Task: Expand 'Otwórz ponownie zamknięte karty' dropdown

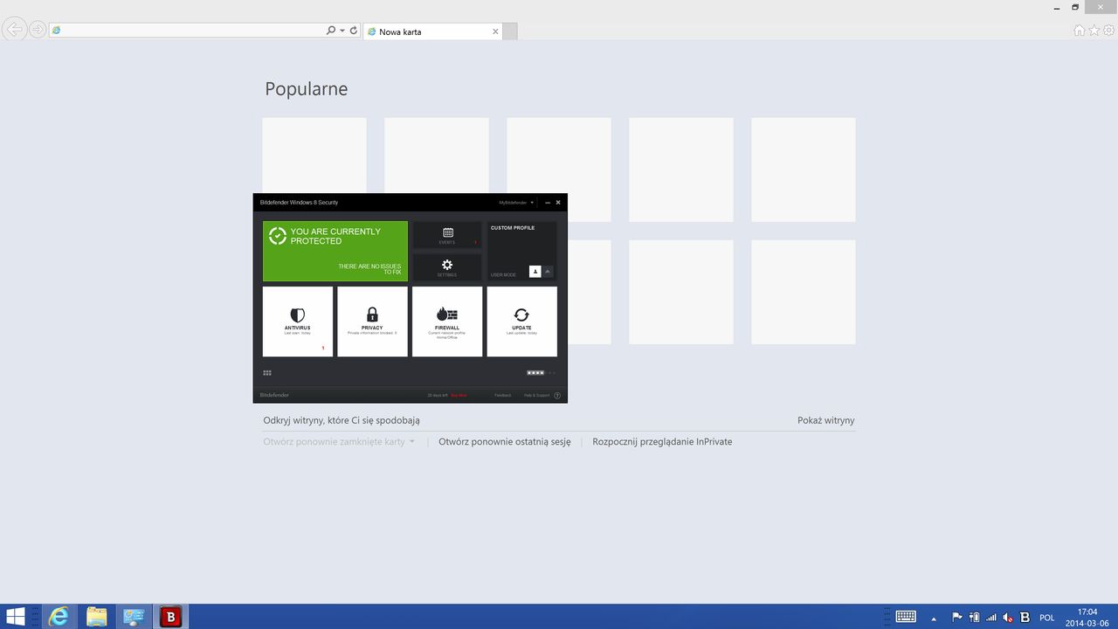Action: pos(339,442)
